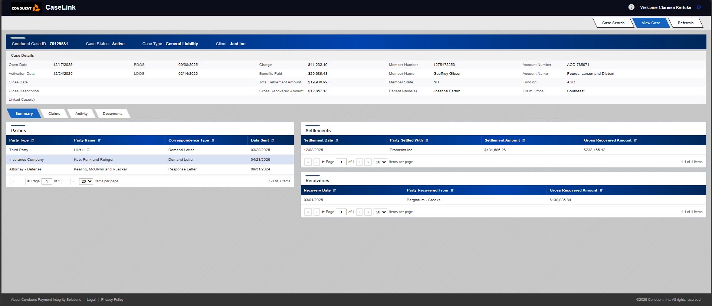Click recovery amount $130,086.84
The height and width of the screenshot is (306, 712).
[560, 200]
